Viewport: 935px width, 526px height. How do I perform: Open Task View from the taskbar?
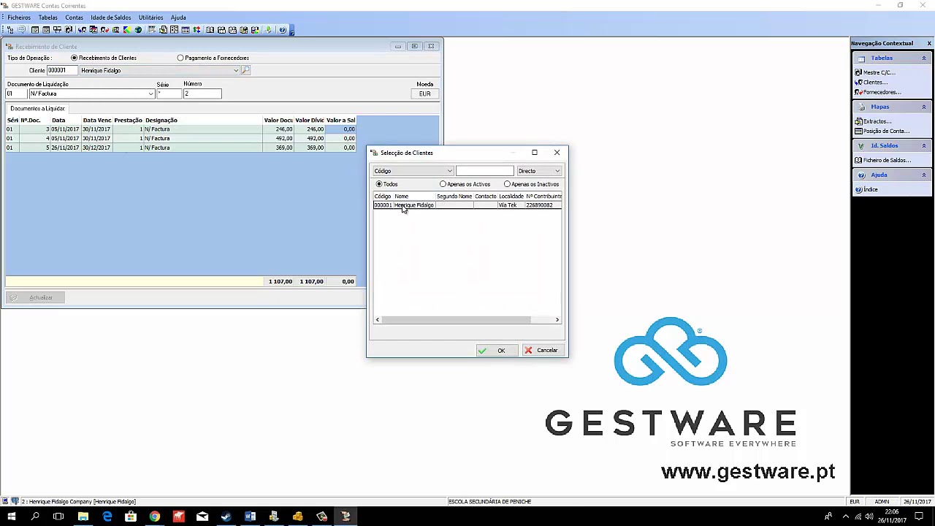(x=58, y=517)
